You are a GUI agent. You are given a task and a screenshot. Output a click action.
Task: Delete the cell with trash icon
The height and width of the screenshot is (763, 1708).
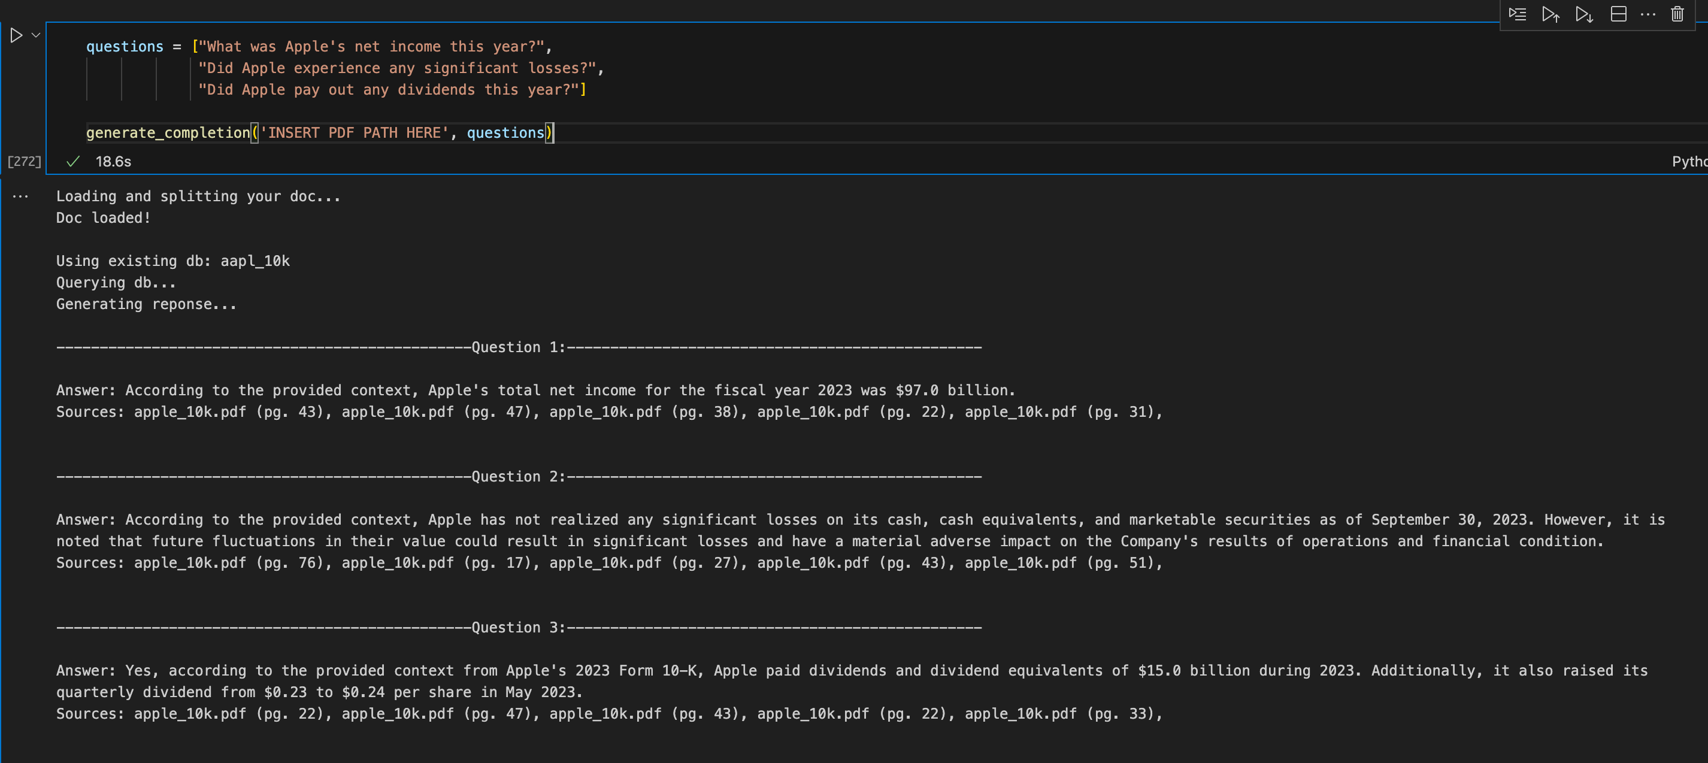tap(1677, 14)
